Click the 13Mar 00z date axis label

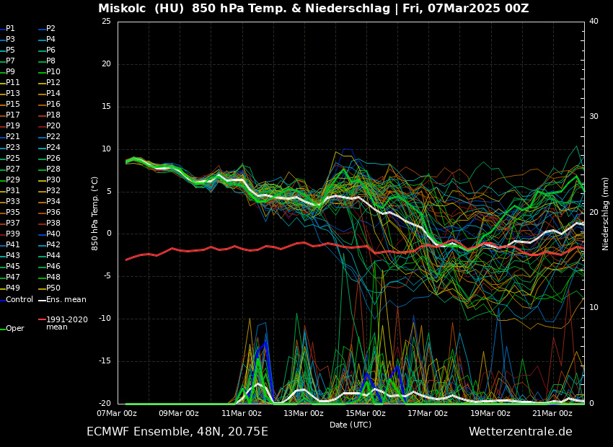pos(304,413)
